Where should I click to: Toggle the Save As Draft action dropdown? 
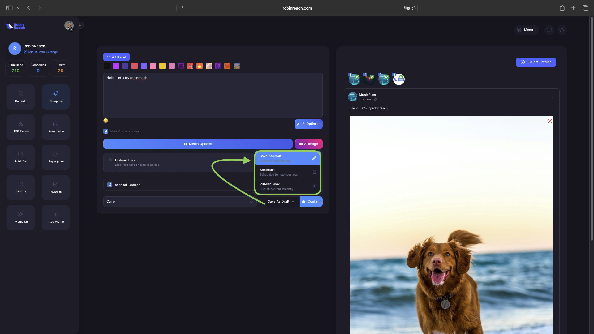click(282, 202)
